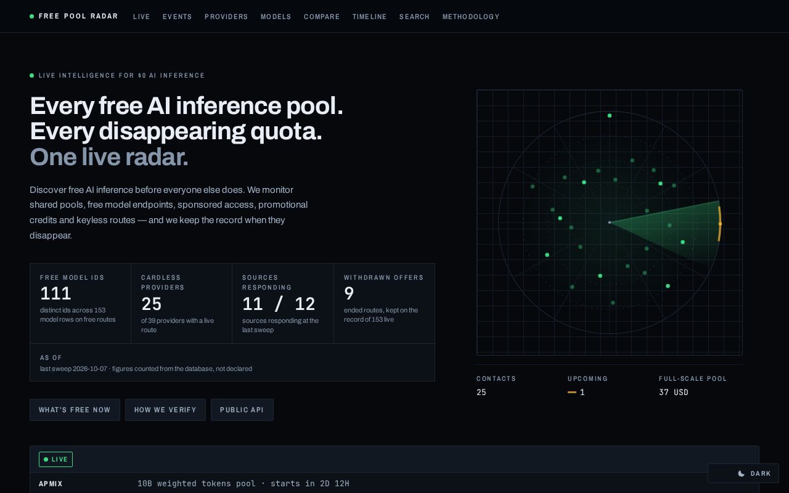
Task: Click the green LIVE badge
Action: [x=55, y=459]
